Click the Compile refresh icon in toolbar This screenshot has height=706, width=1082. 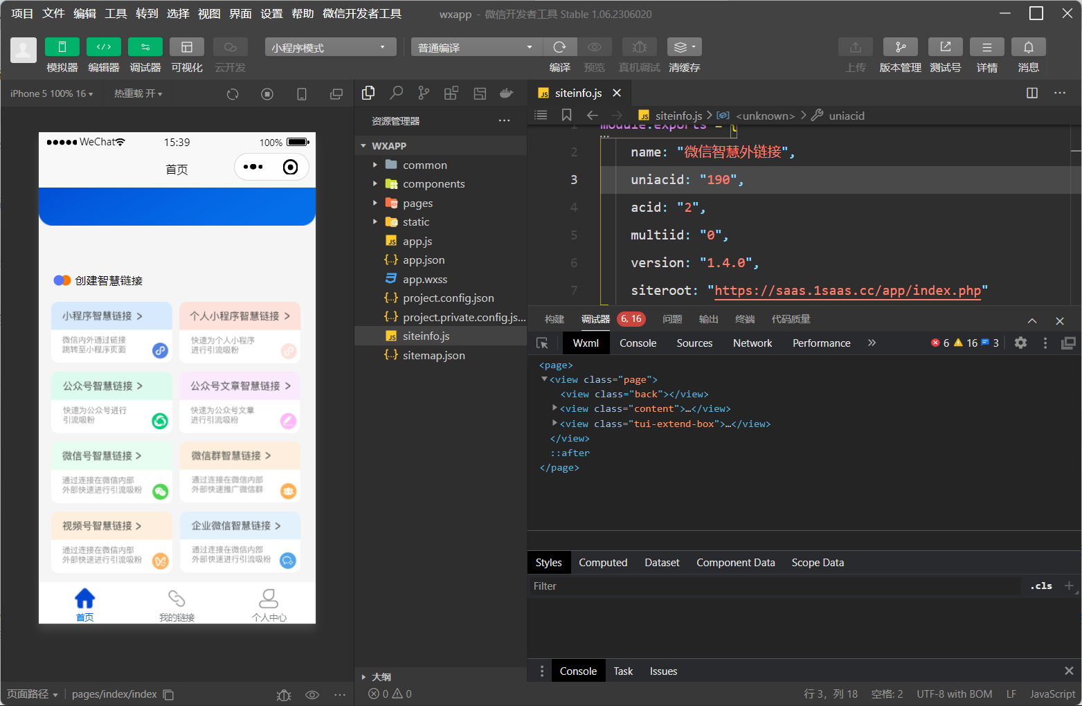coord(559,47)
